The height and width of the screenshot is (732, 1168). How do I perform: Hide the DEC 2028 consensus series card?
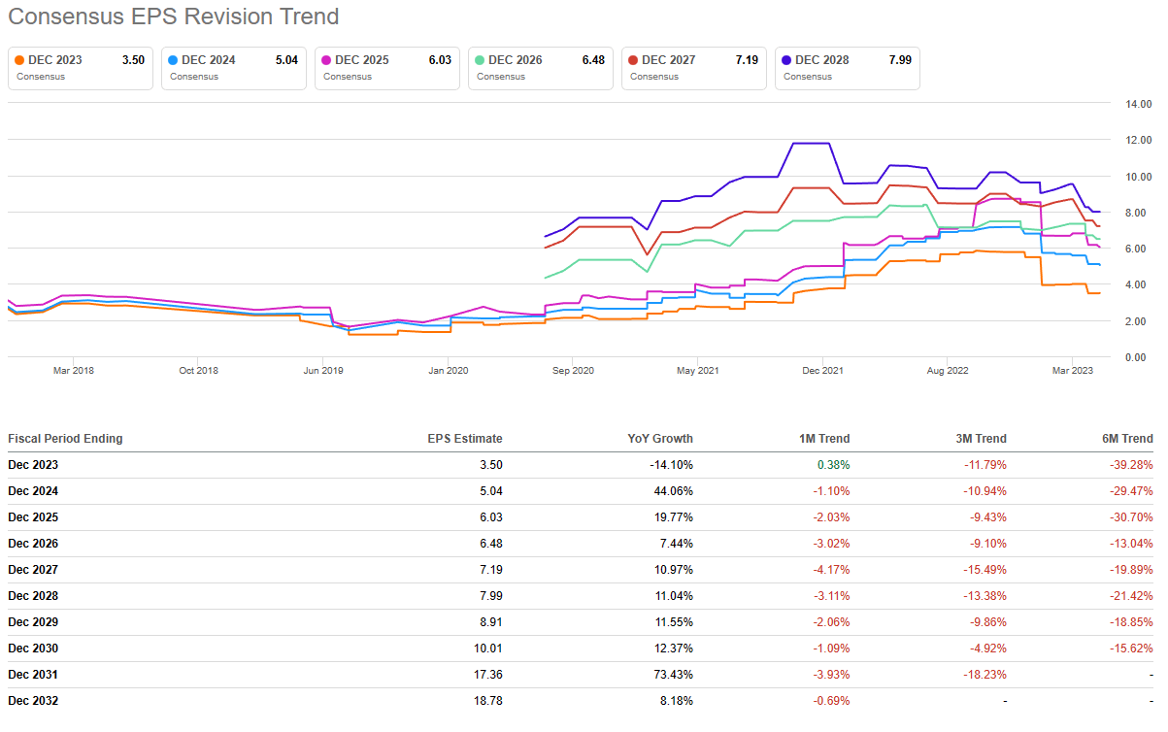[848, 68]
